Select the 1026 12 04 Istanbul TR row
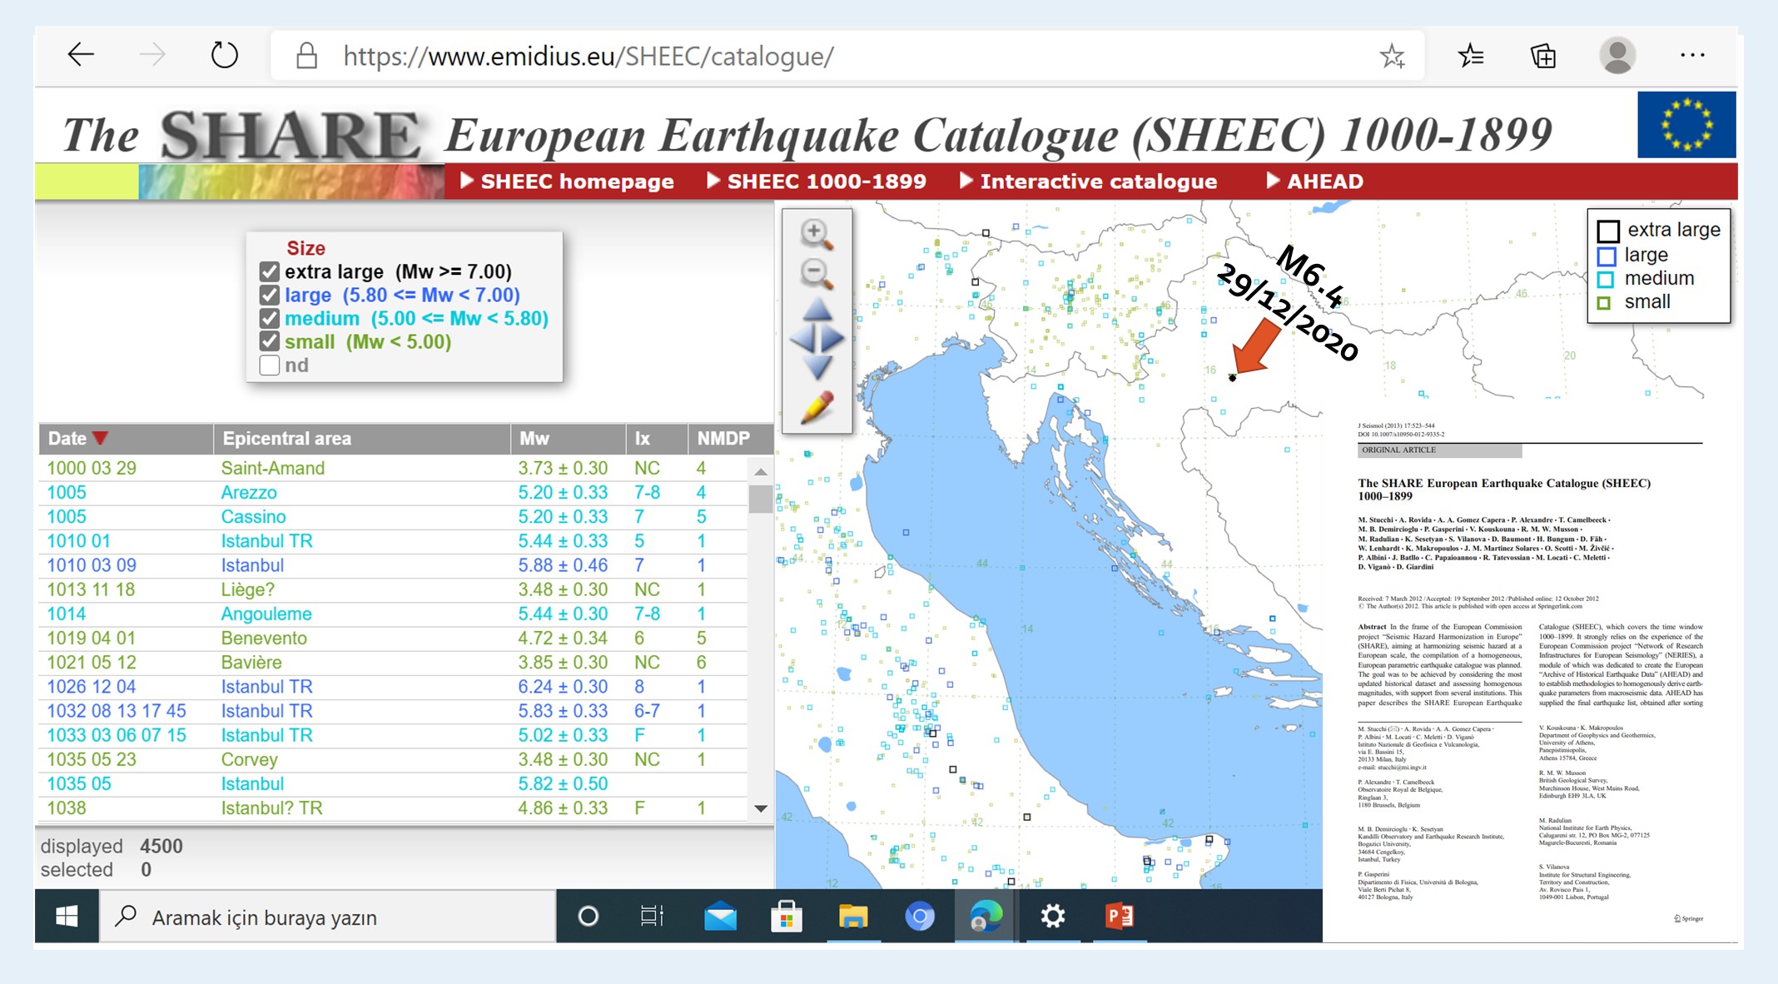The width and height of the screenshot is (1778, 984). pyautogui.click(x=393, y=687)
